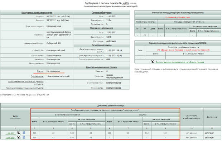Click 'действует' state in 12.05.2021 dynamics row
The width and height of the screenshot is (222, 141).
click(209, 137)
